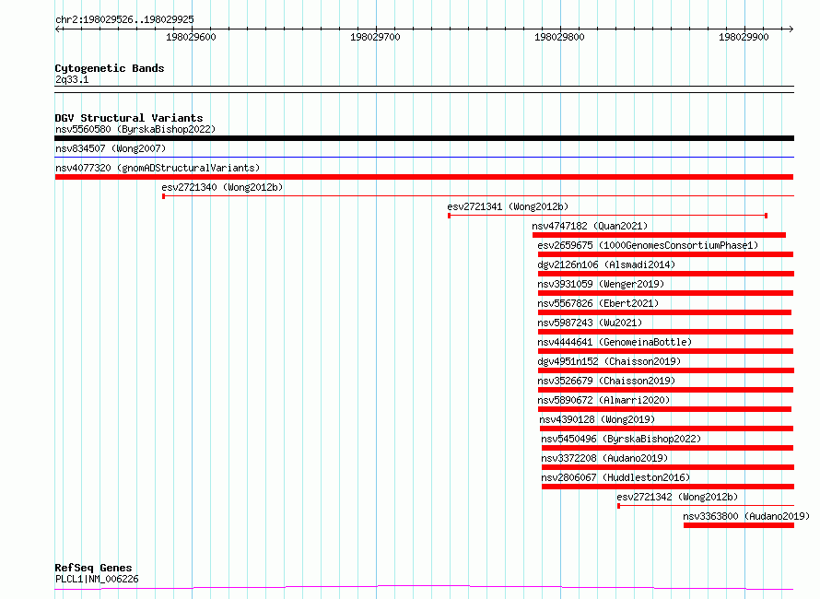Click nsv5890672 (Almarri2020) variant label

[x=604, y=400]
